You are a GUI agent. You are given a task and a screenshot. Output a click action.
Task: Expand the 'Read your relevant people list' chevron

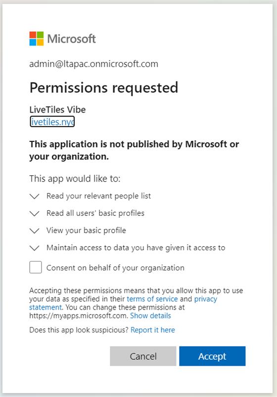pos(34,196)
